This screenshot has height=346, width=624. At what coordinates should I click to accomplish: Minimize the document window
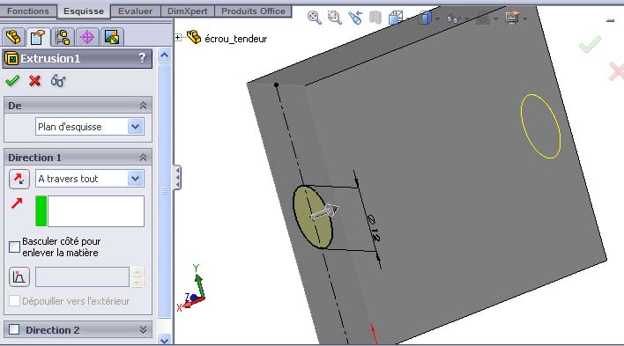click(x=611, y=20)
